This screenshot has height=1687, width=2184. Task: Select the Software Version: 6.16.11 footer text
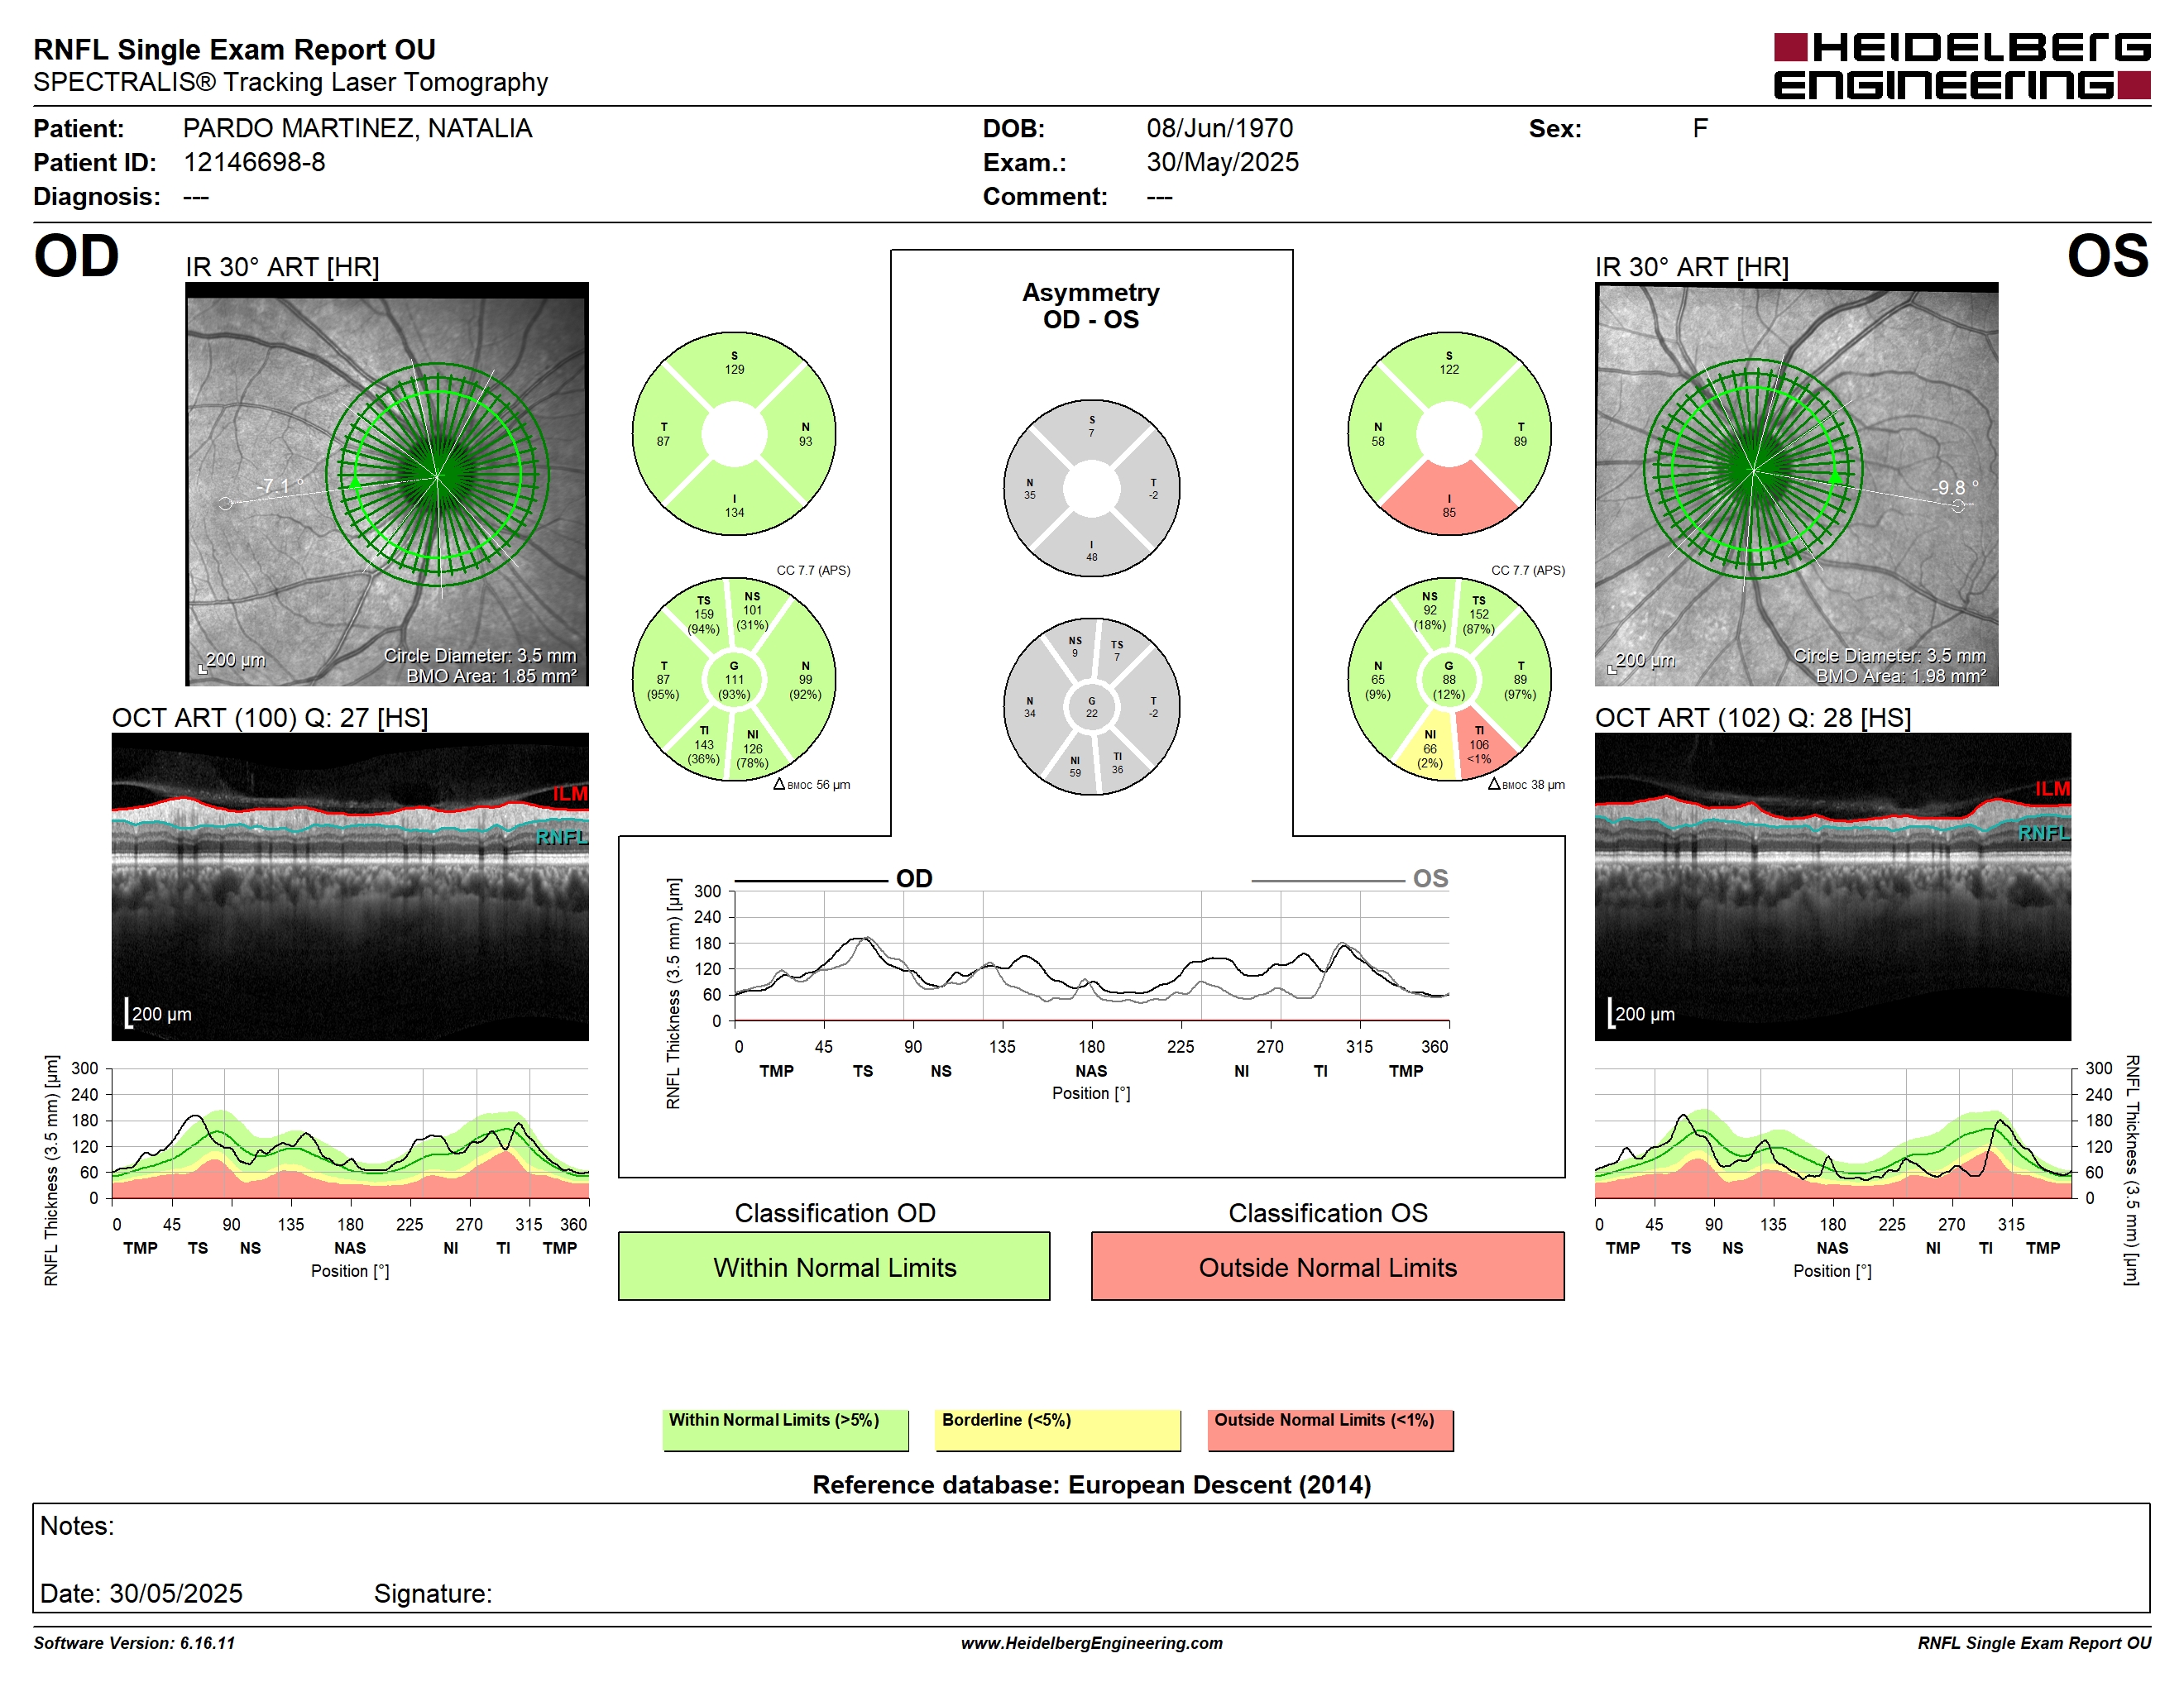tap(135, 1643)
